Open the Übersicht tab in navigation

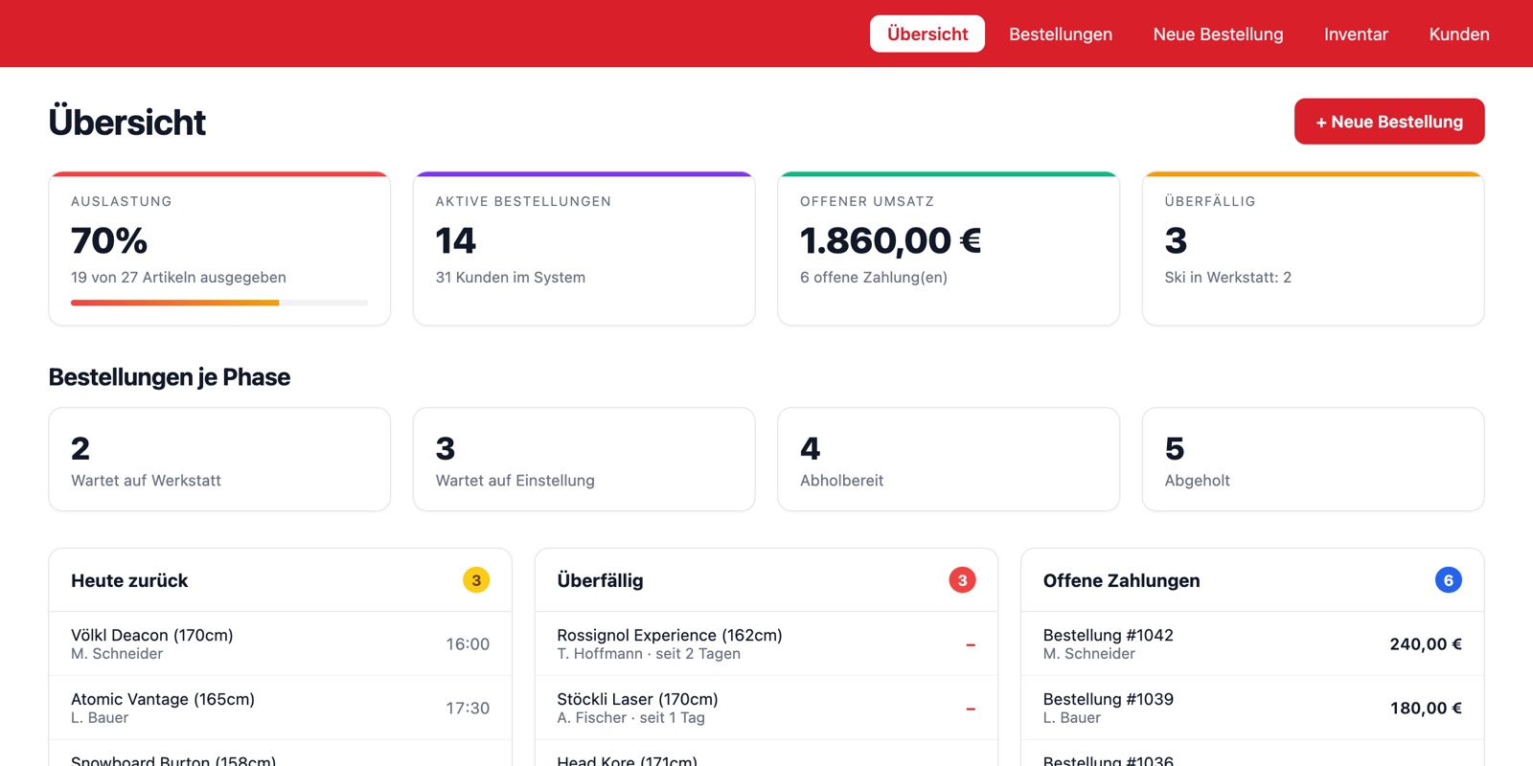(927, 34)
